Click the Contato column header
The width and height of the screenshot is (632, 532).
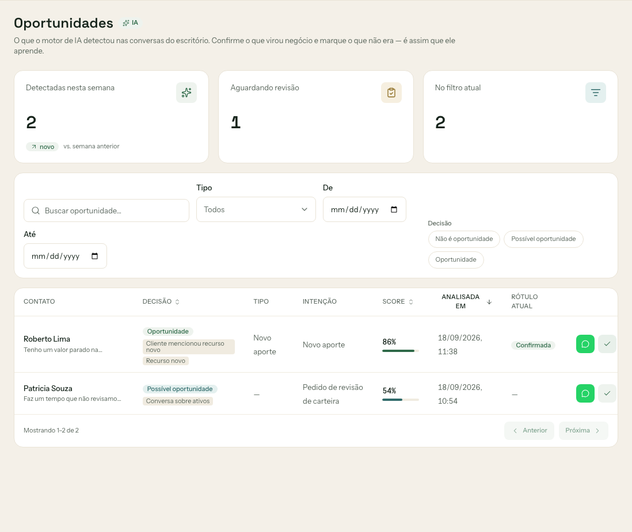click(x=39, y=301)
